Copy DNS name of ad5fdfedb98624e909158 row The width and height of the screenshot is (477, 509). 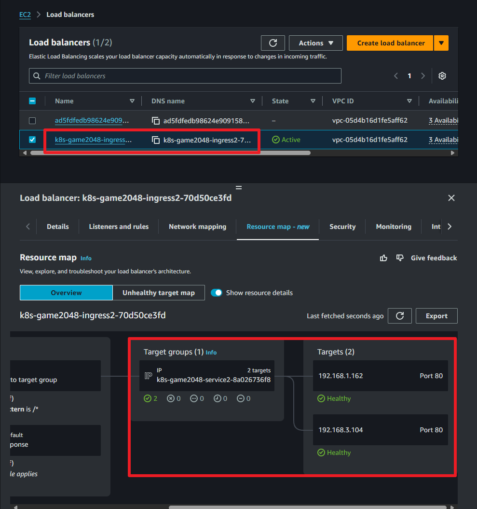point(156,121)
